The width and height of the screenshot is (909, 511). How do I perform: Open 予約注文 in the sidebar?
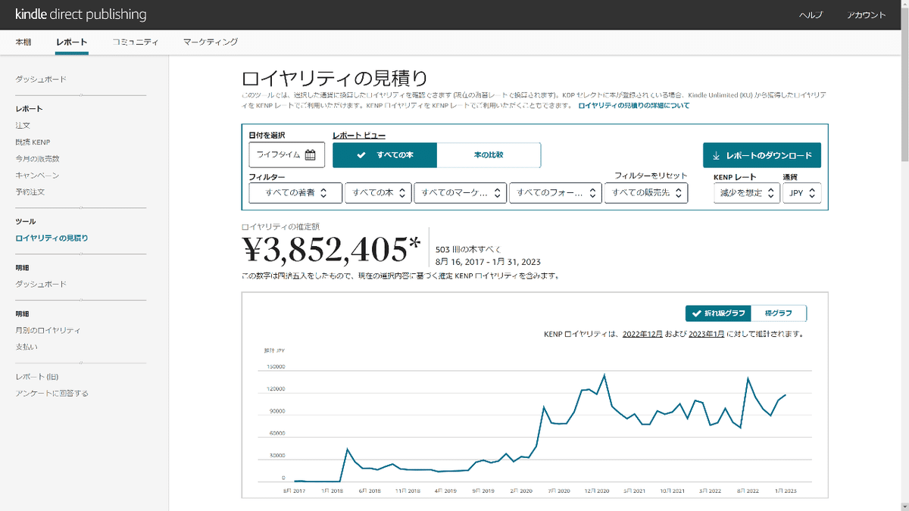click(x=30, y=192)
